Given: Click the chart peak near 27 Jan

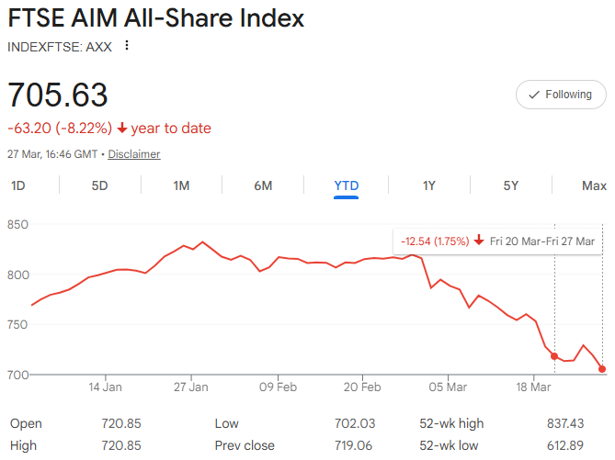Looking at the screenshot, I should pyautogui.click(x=202, y=242).
